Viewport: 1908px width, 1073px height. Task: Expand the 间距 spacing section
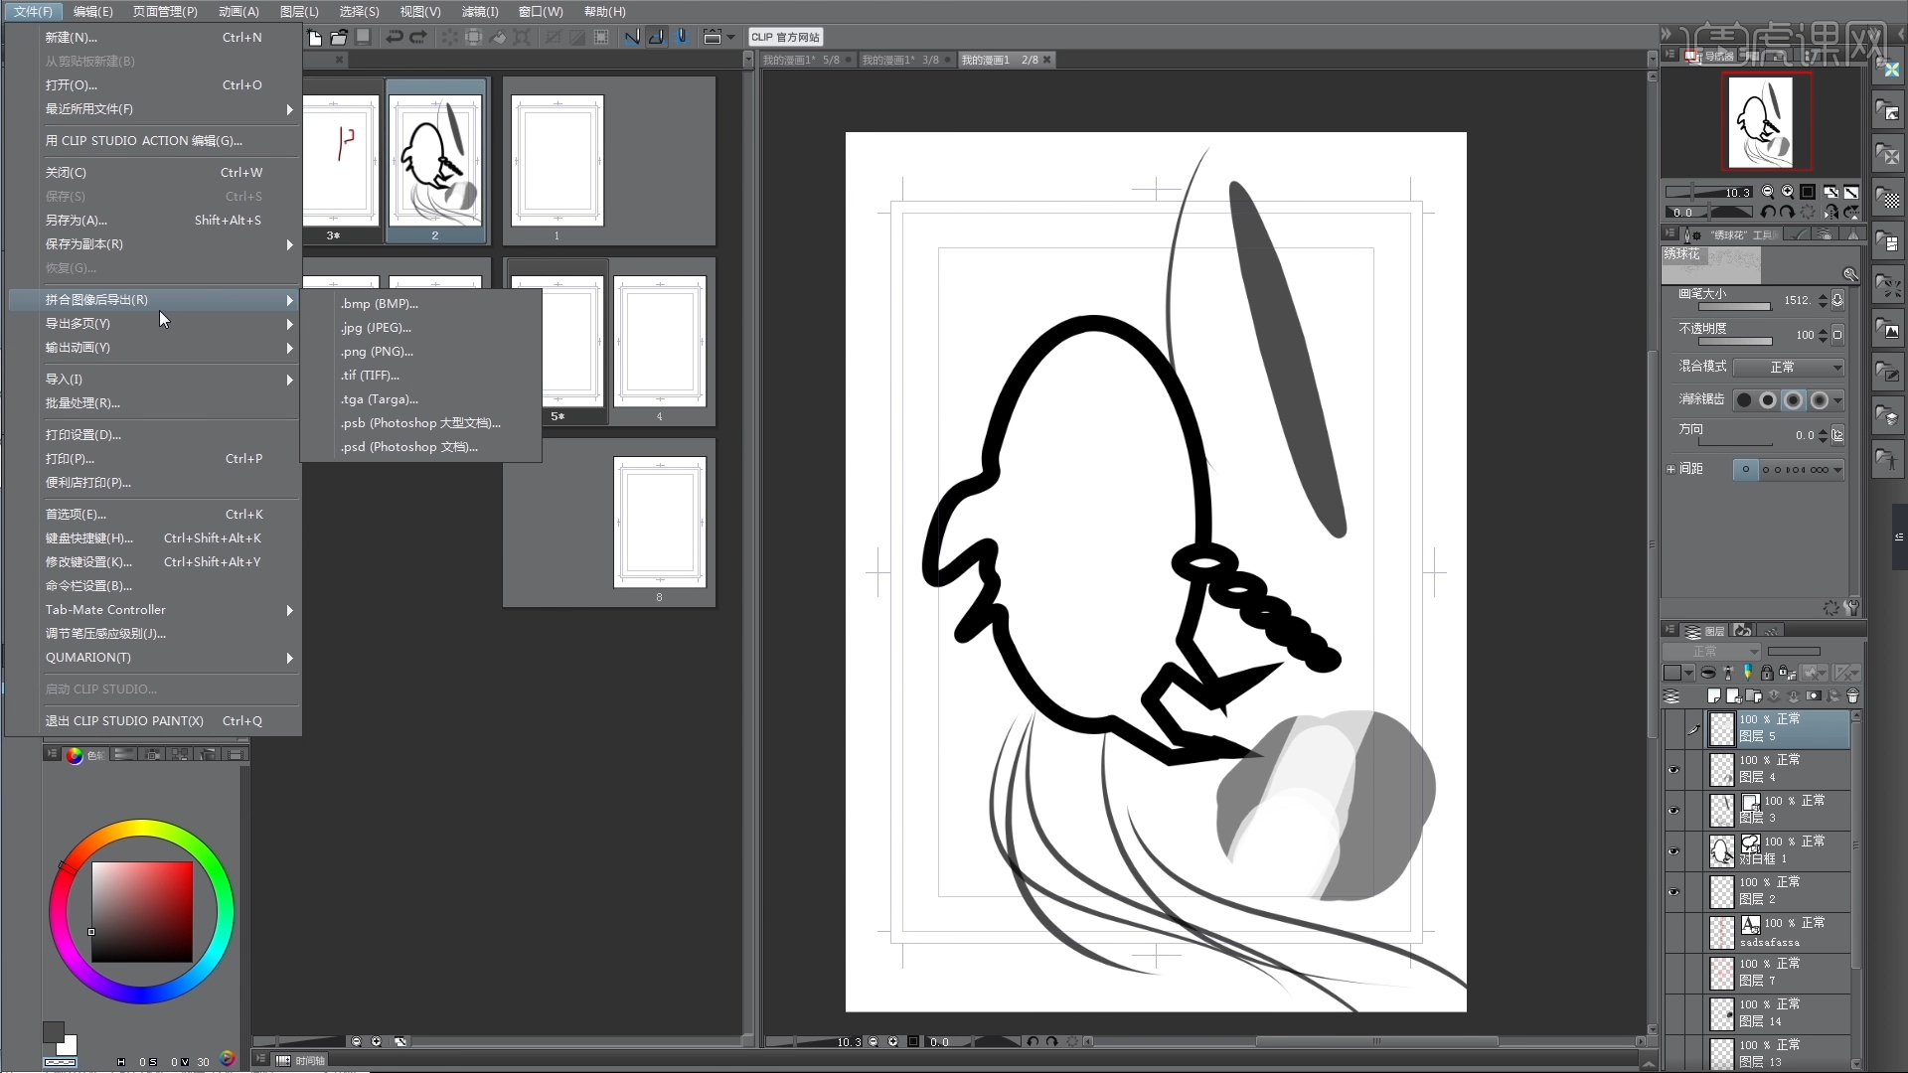[x=1670, y=469]
